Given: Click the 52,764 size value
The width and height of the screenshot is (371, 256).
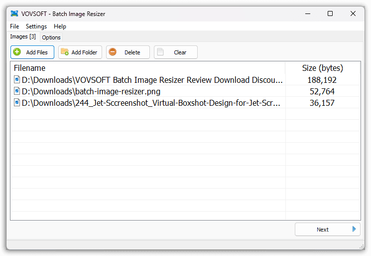Looking at the screenshot, I should pyautogui.click(x=322, y=91).
